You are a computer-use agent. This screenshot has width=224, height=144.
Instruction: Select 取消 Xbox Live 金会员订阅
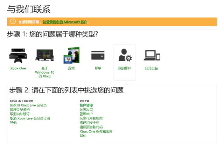pyautogui.click(x=30, y=118)
